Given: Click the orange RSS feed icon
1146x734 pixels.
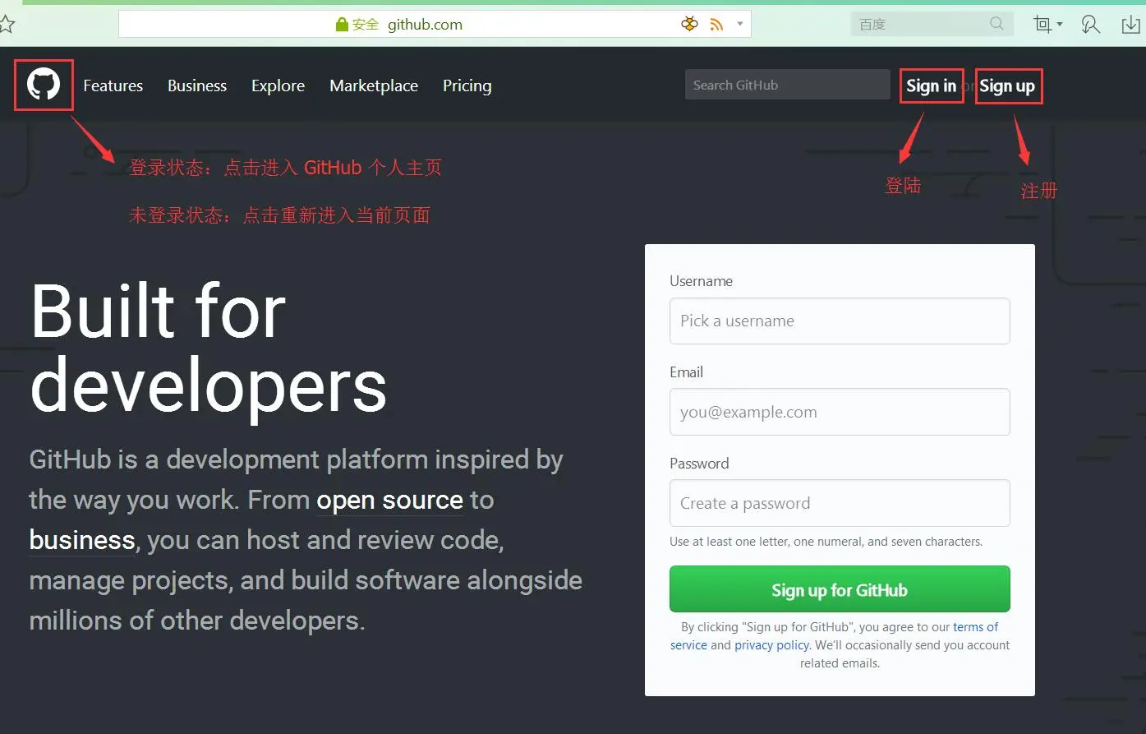Looking at the screenshot, I should 716,25.
